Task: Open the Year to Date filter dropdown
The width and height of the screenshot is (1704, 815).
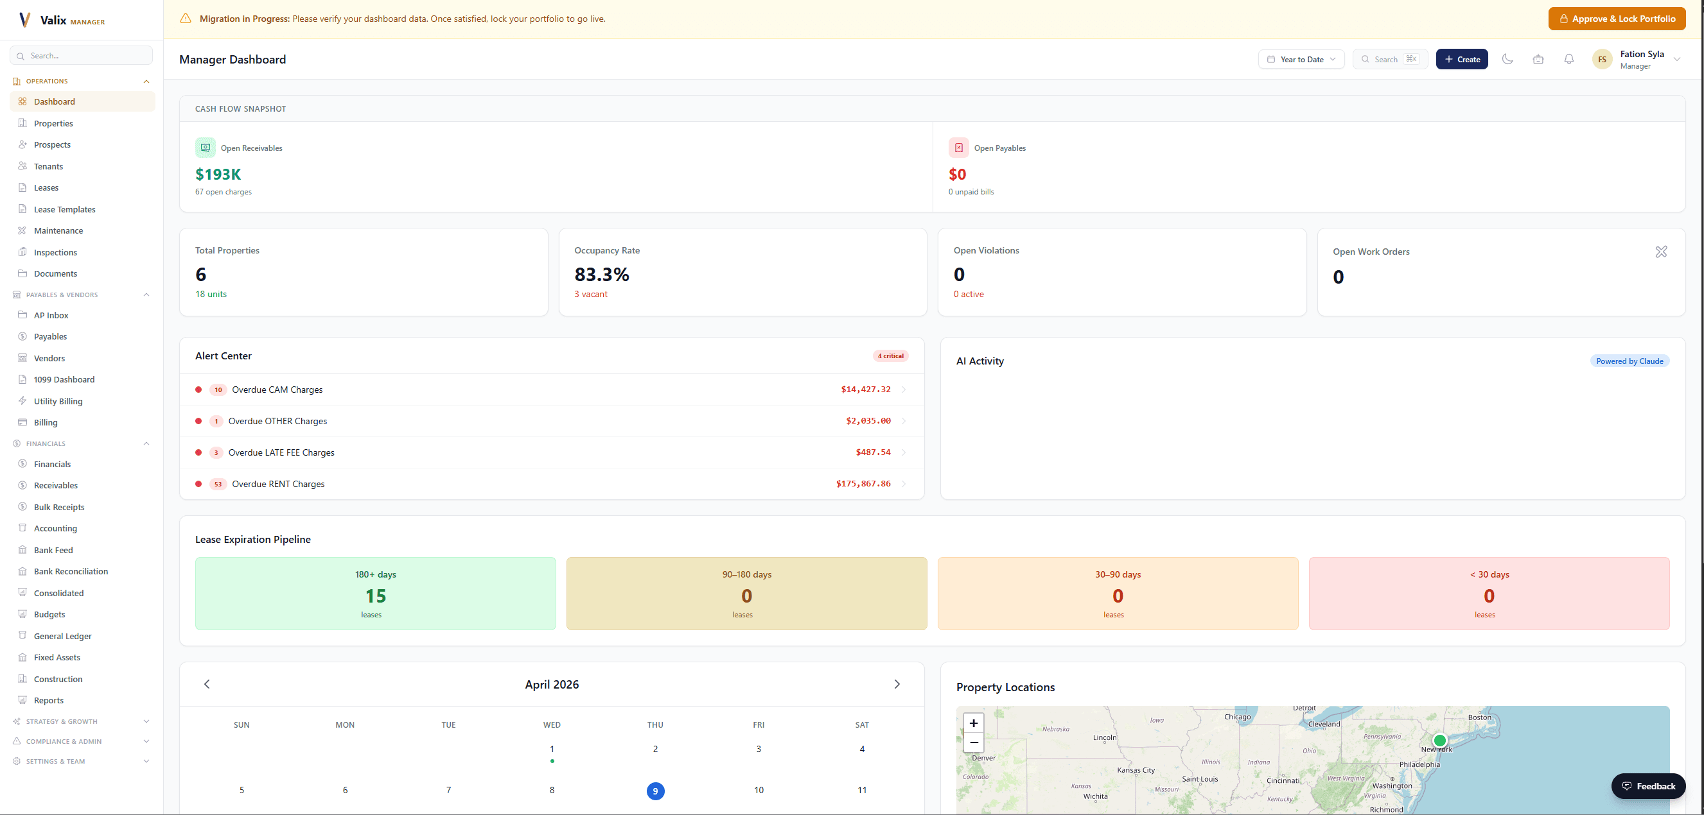Action: pyautogui.click(x=1301, y=59)
